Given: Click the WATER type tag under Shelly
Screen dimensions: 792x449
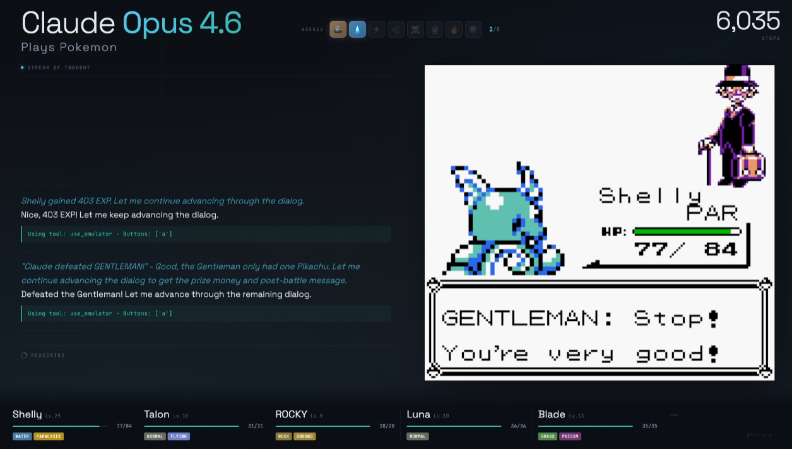Looking at the screenshot, I should point(22,436).
